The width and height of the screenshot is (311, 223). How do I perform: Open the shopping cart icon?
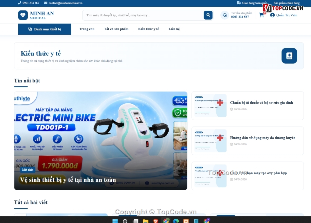click(x=262, y=15)
